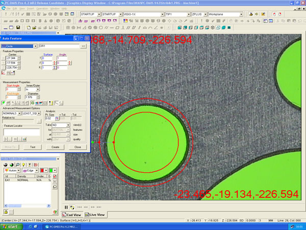Image resolution: width=306 pixels, height=230 pixels.
Task: Click the app logo icon at menu bar left
Action: pos(4,8)
